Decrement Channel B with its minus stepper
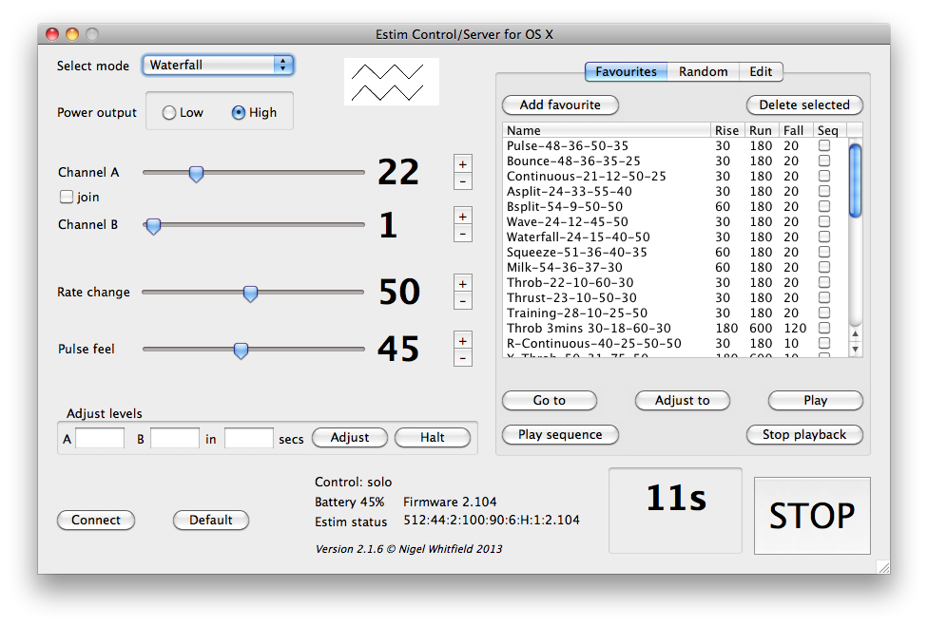 463,234
